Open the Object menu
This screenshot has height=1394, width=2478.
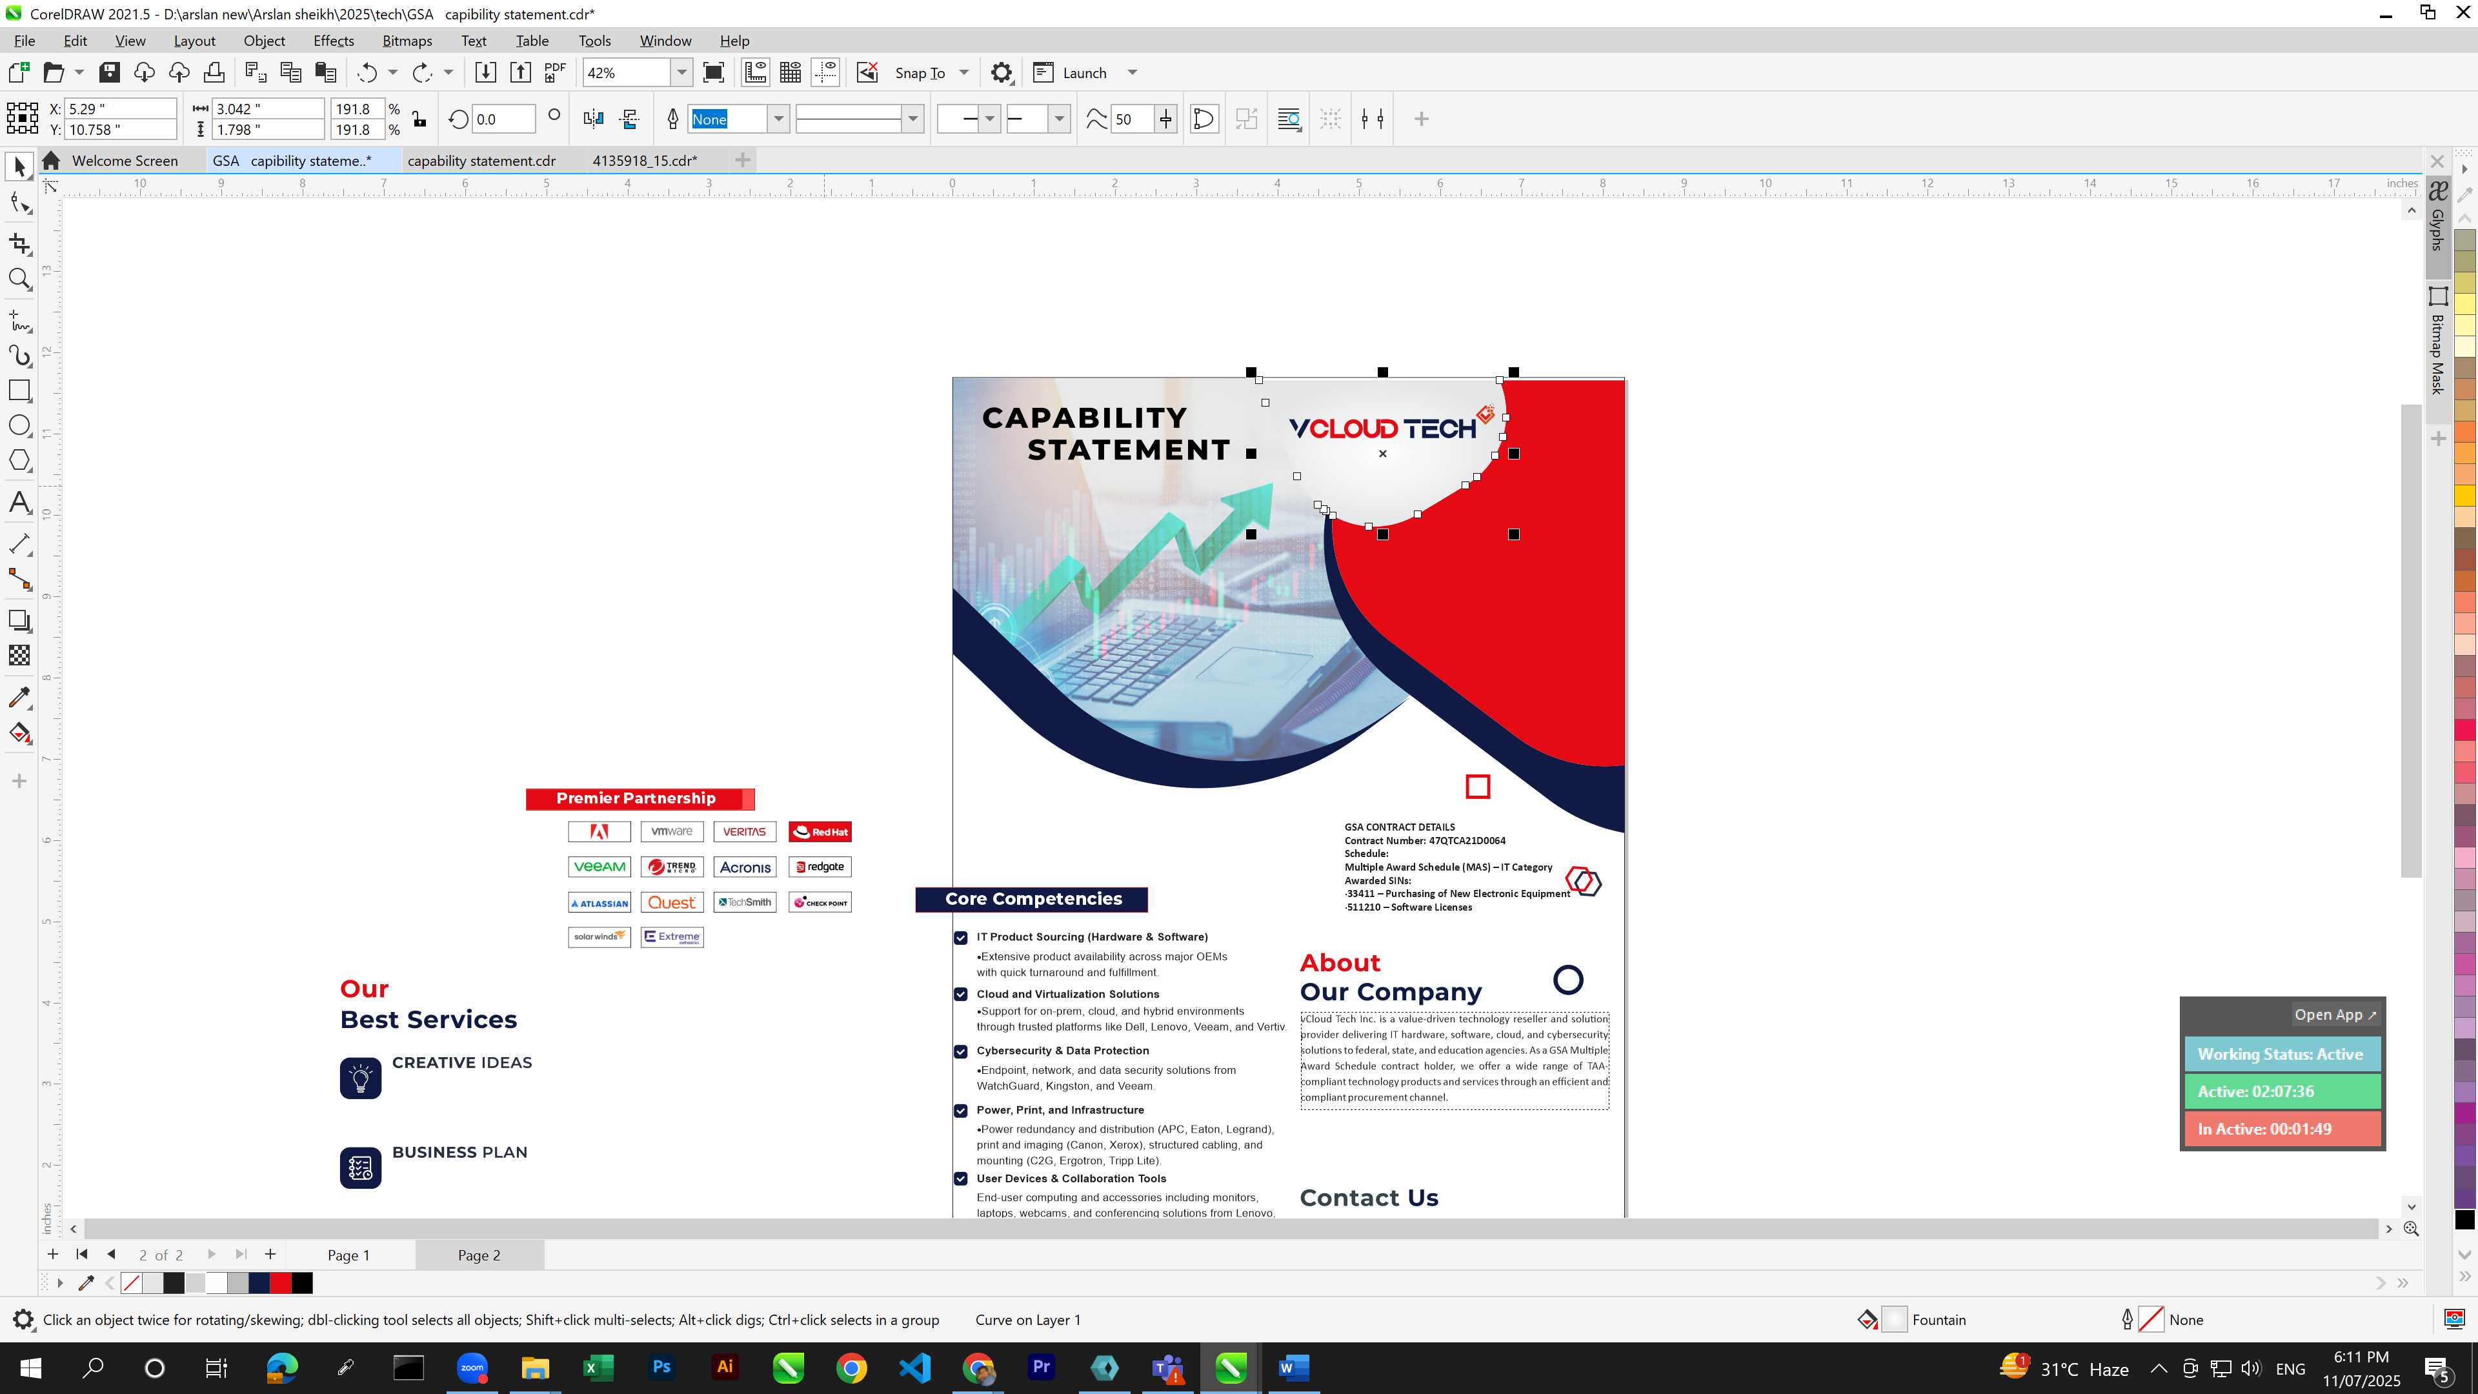point(263,41)
